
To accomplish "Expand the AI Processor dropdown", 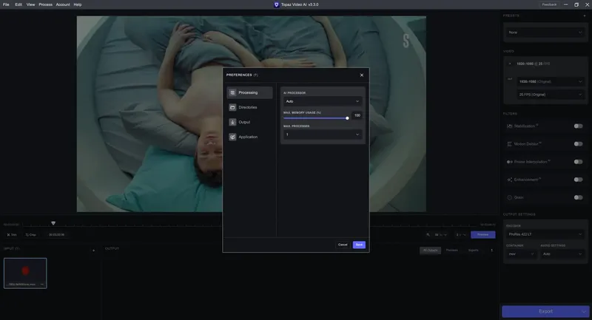I will 323,101.
